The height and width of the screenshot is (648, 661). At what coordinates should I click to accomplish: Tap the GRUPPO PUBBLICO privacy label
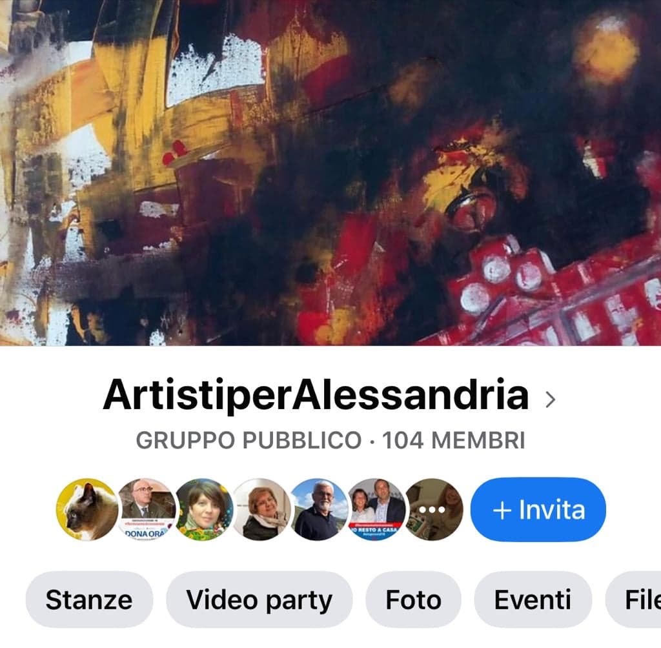(249, 440)
